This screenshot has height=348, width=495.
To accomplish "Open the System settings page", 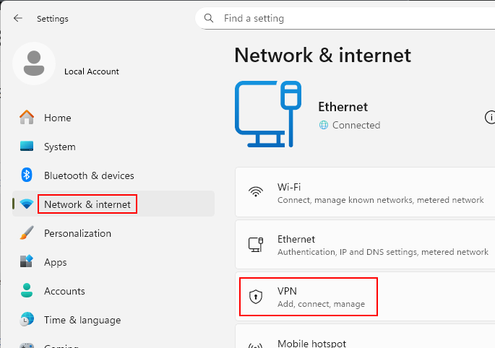I will pyautogui.click(x=59, y=147).
